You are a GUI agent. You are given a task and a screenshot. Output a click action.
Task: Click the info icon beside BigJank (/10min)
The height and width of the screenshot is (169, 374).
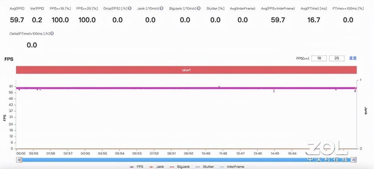pyautogui.click(x=199, y=8)
